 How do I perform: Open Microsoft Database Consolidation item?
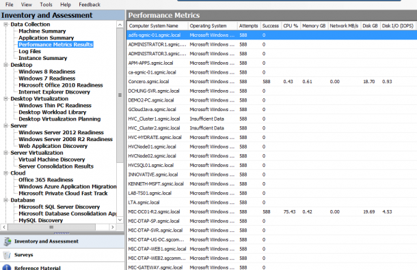(67, 213)
